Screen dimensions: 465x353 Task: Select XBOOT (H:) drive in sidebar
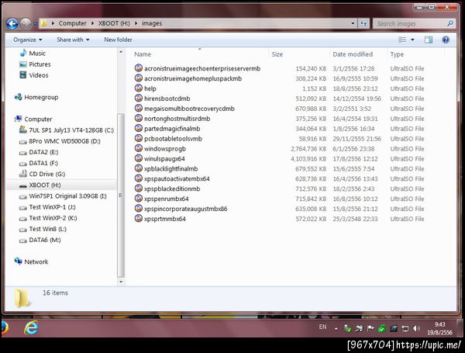click(40, 185)
